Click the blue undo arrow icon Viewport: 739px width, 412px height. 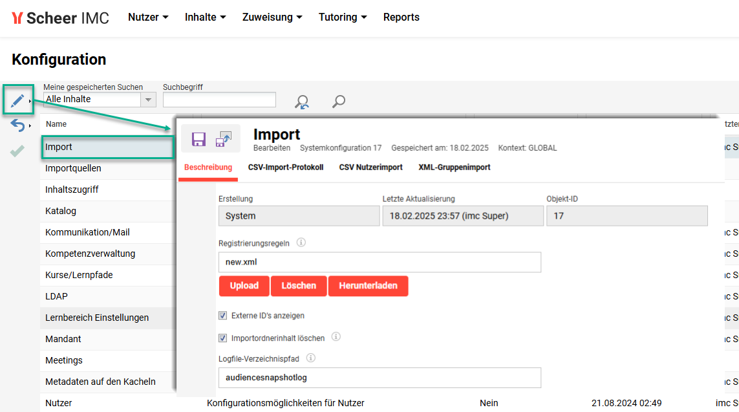(x=17, y=125)
